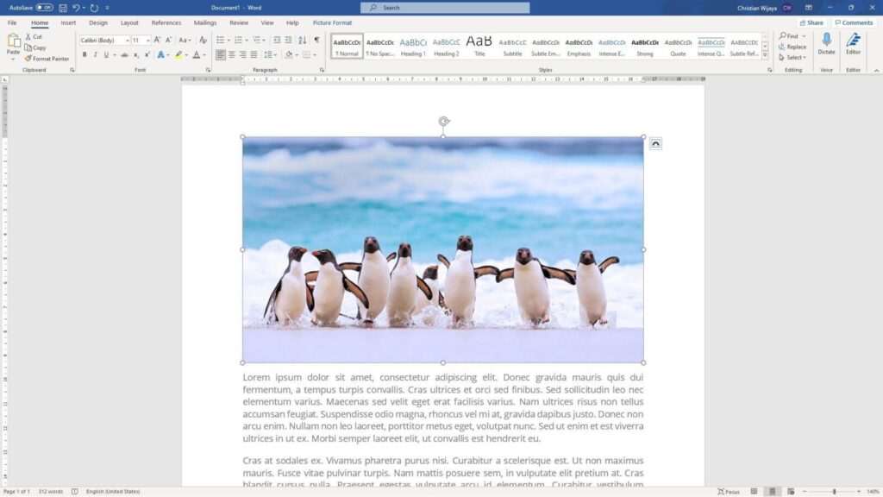
Task: Switch to the Insert tab
Action: click(x=68, y=23)
